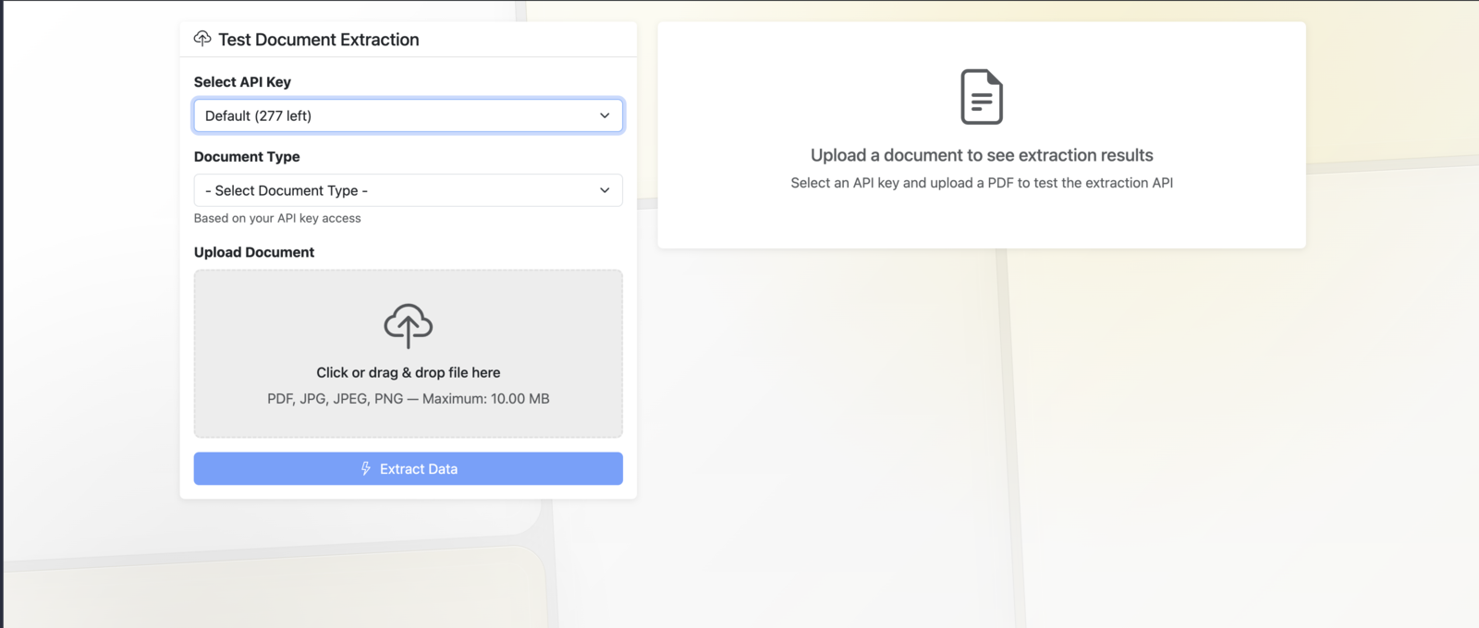The width and height of the screenshot is (1479, 628).
Task: Click the 'Based on your API key access' hint
Action: (x=277, y=218)
